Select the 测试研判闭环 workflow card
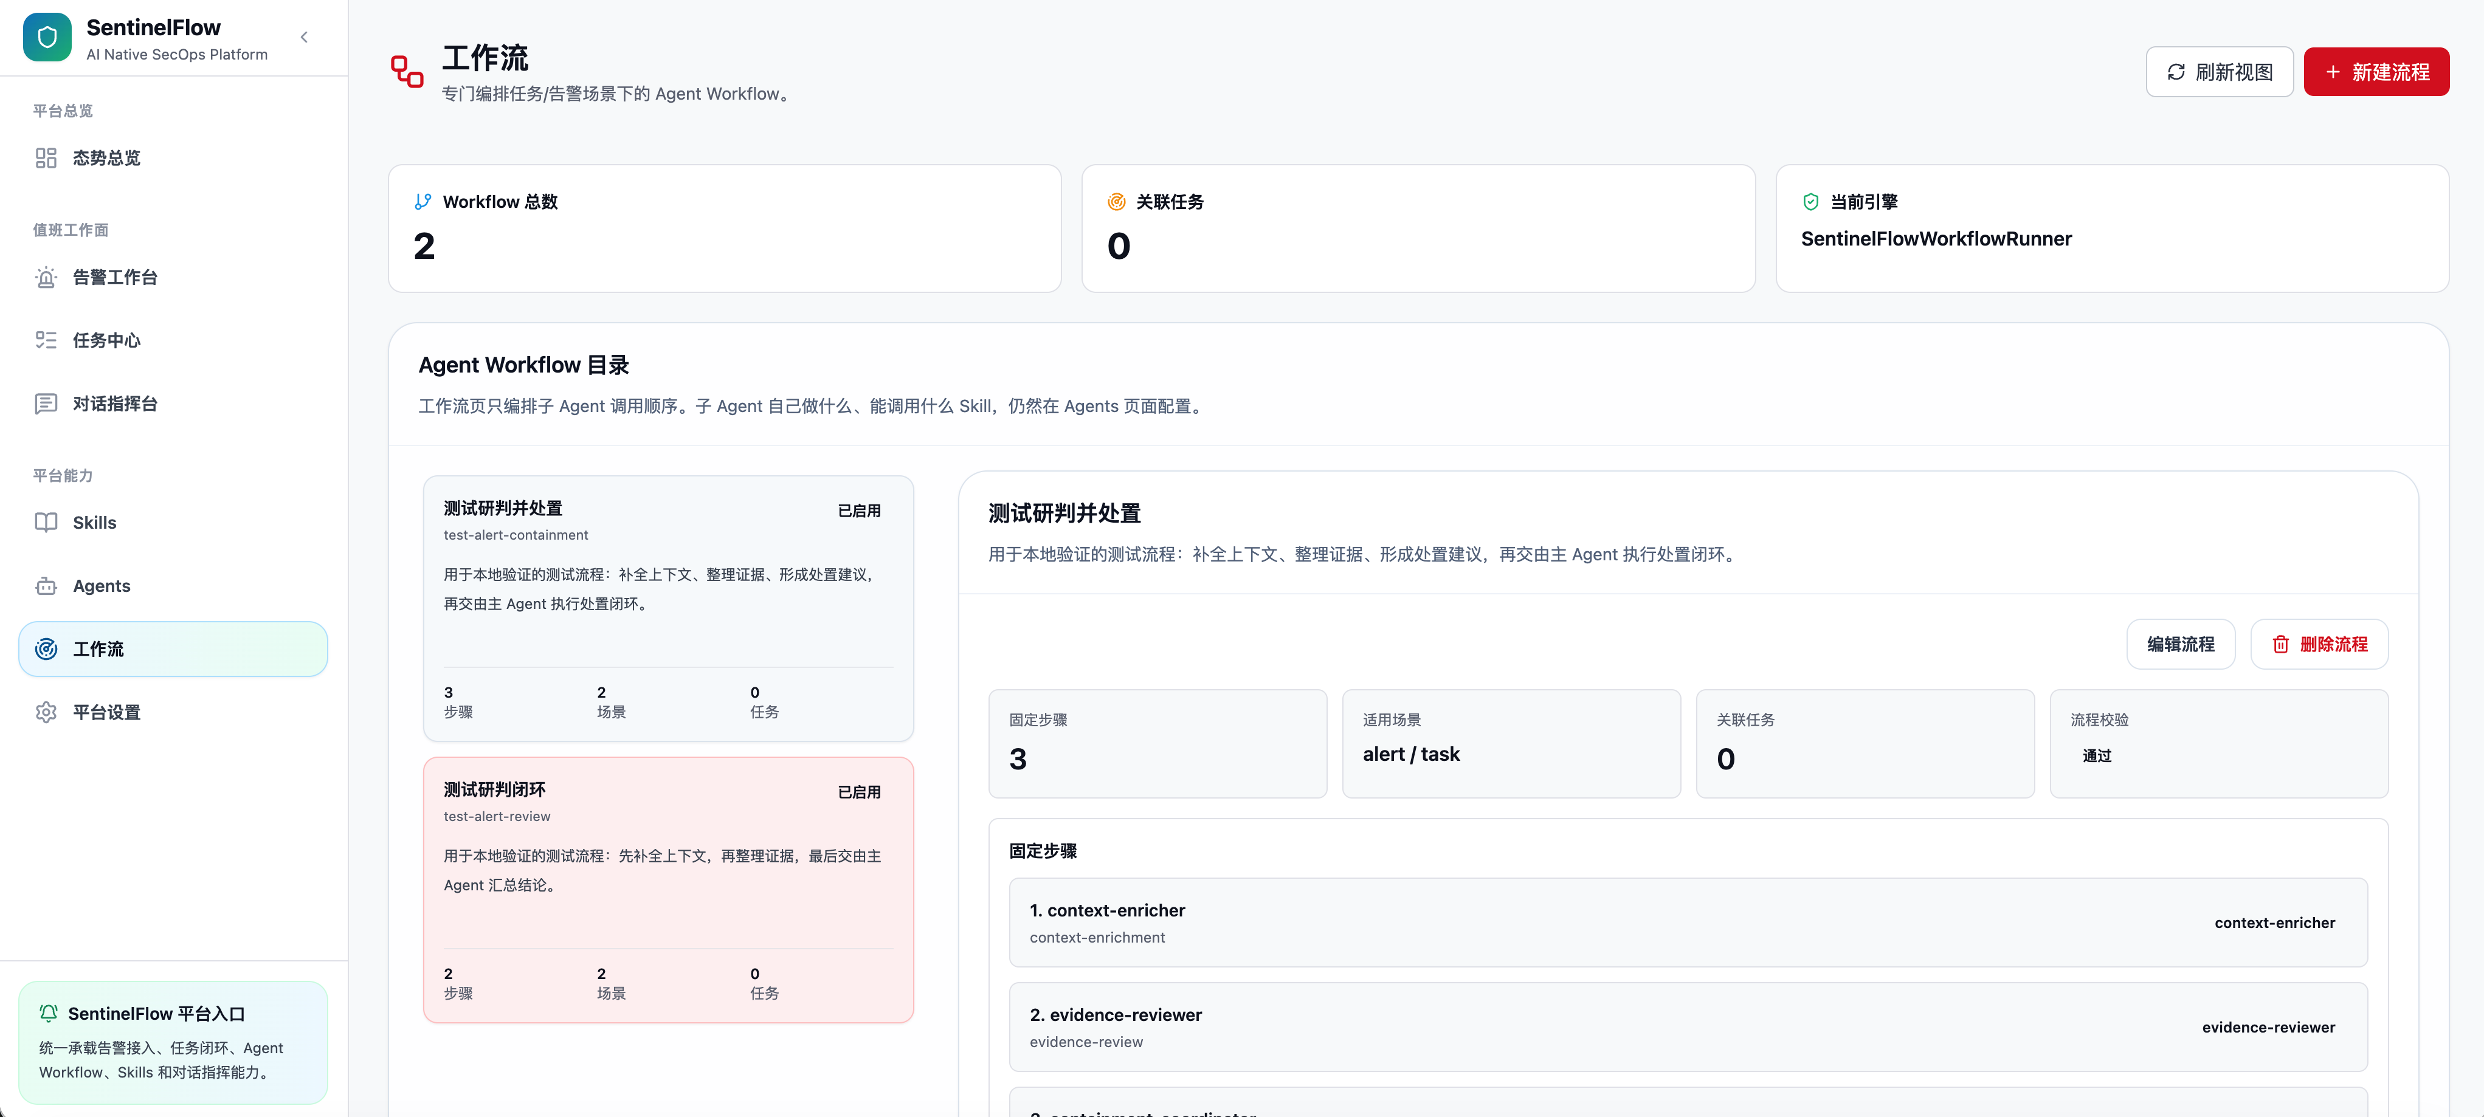This screenshot has width=2484, height=1117. tap(668, 890)
